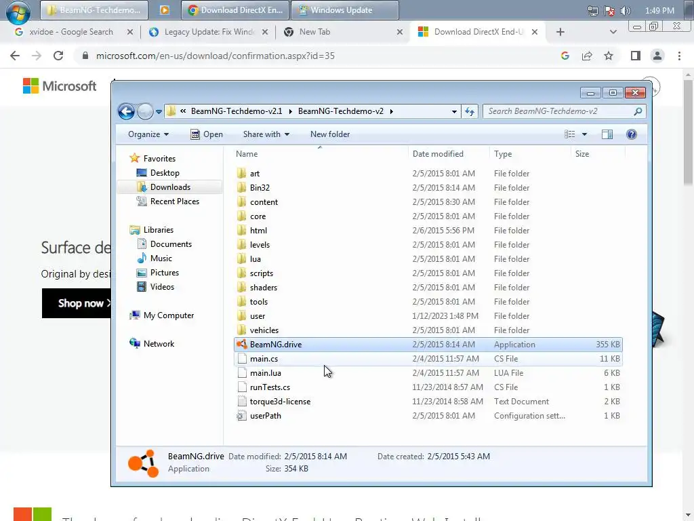Click the search magnifier in Explorer

638,111
